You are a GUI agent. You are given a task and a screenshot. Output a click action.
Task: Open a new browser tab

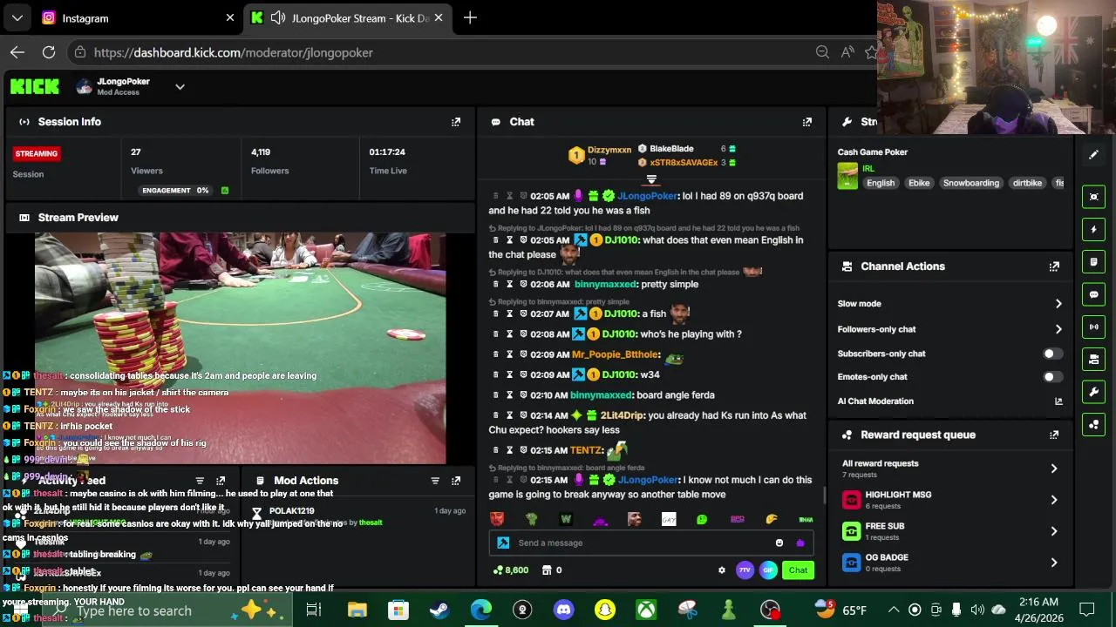[x=470, y=17]
